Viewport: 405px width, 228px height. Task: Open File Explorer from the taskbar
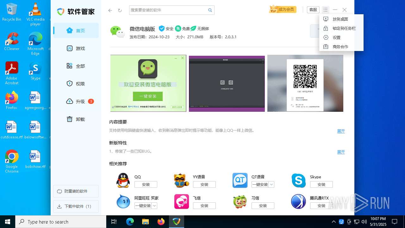click(x=145, y=222)
